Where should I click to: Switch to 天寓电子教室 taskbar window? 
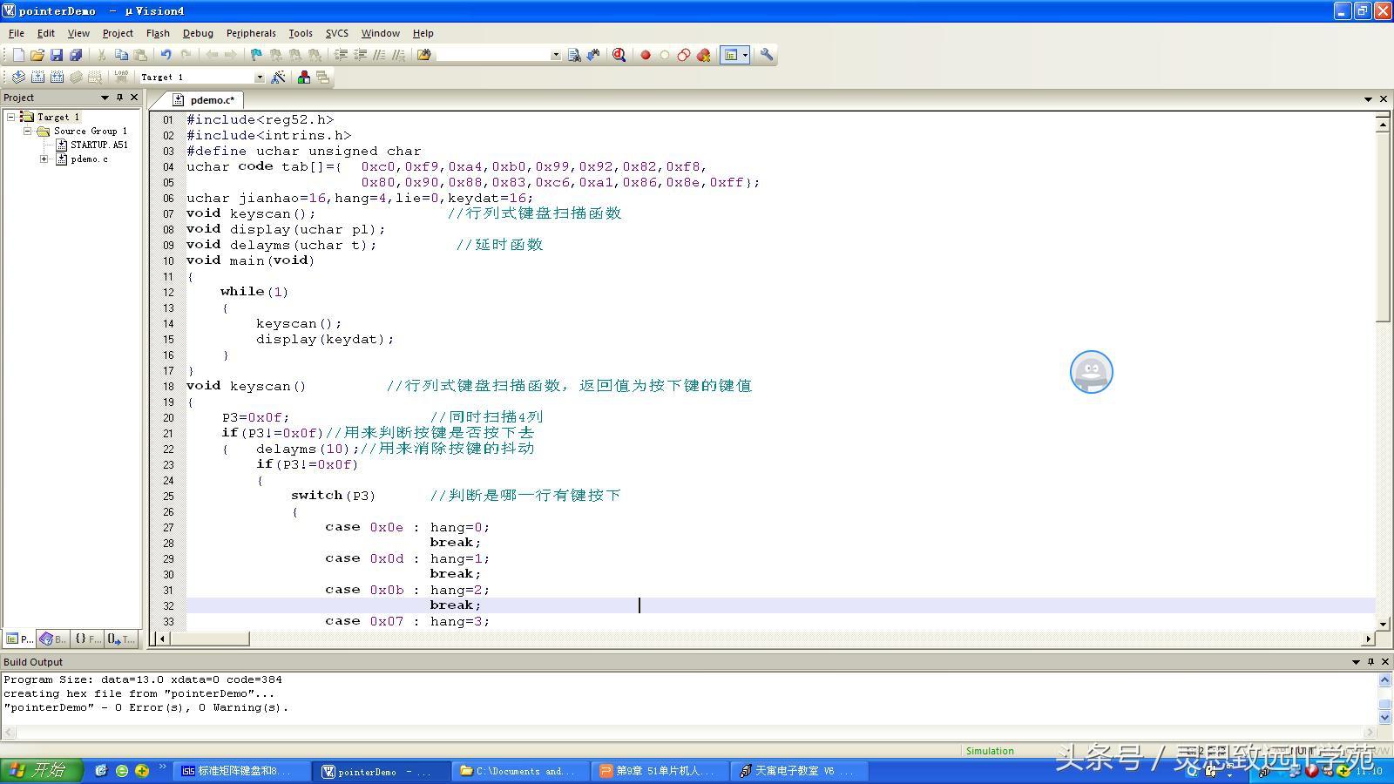pos(800,771)
